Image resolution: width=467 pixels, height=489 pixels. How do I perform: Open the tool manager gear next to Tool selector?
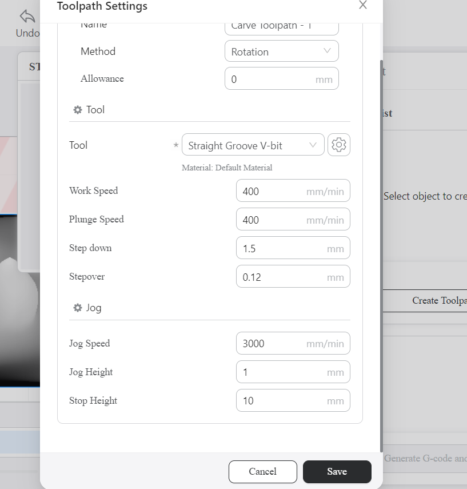[x=339, y=145]
